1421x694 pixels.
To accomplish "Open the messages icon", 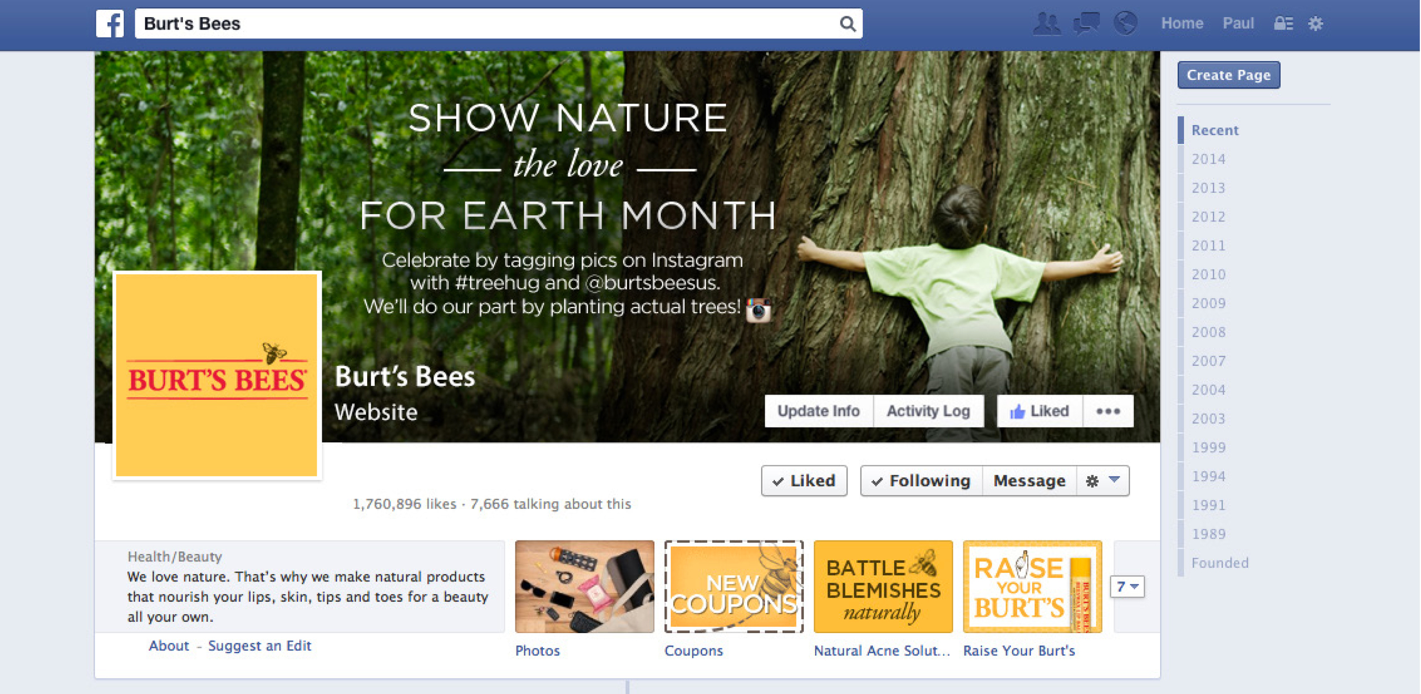I will pos(1086,24).
